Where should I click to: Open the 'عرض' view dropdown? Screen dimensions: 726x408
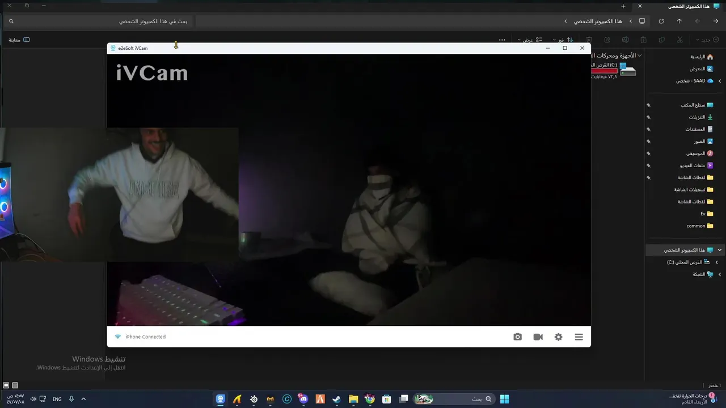click(530, 40)
